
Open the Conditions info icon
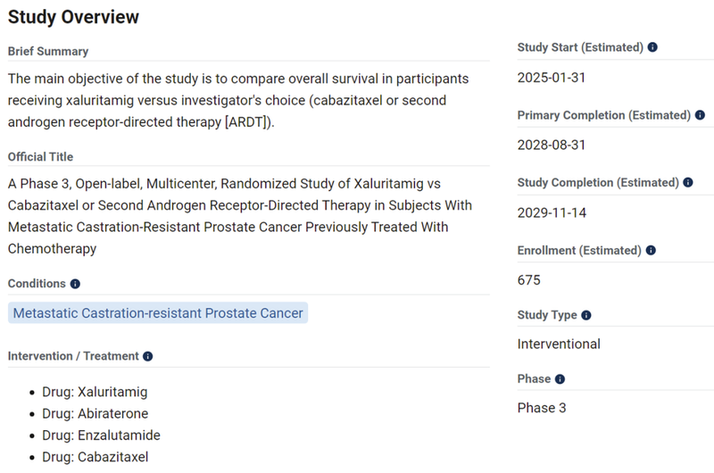point(75,284)
